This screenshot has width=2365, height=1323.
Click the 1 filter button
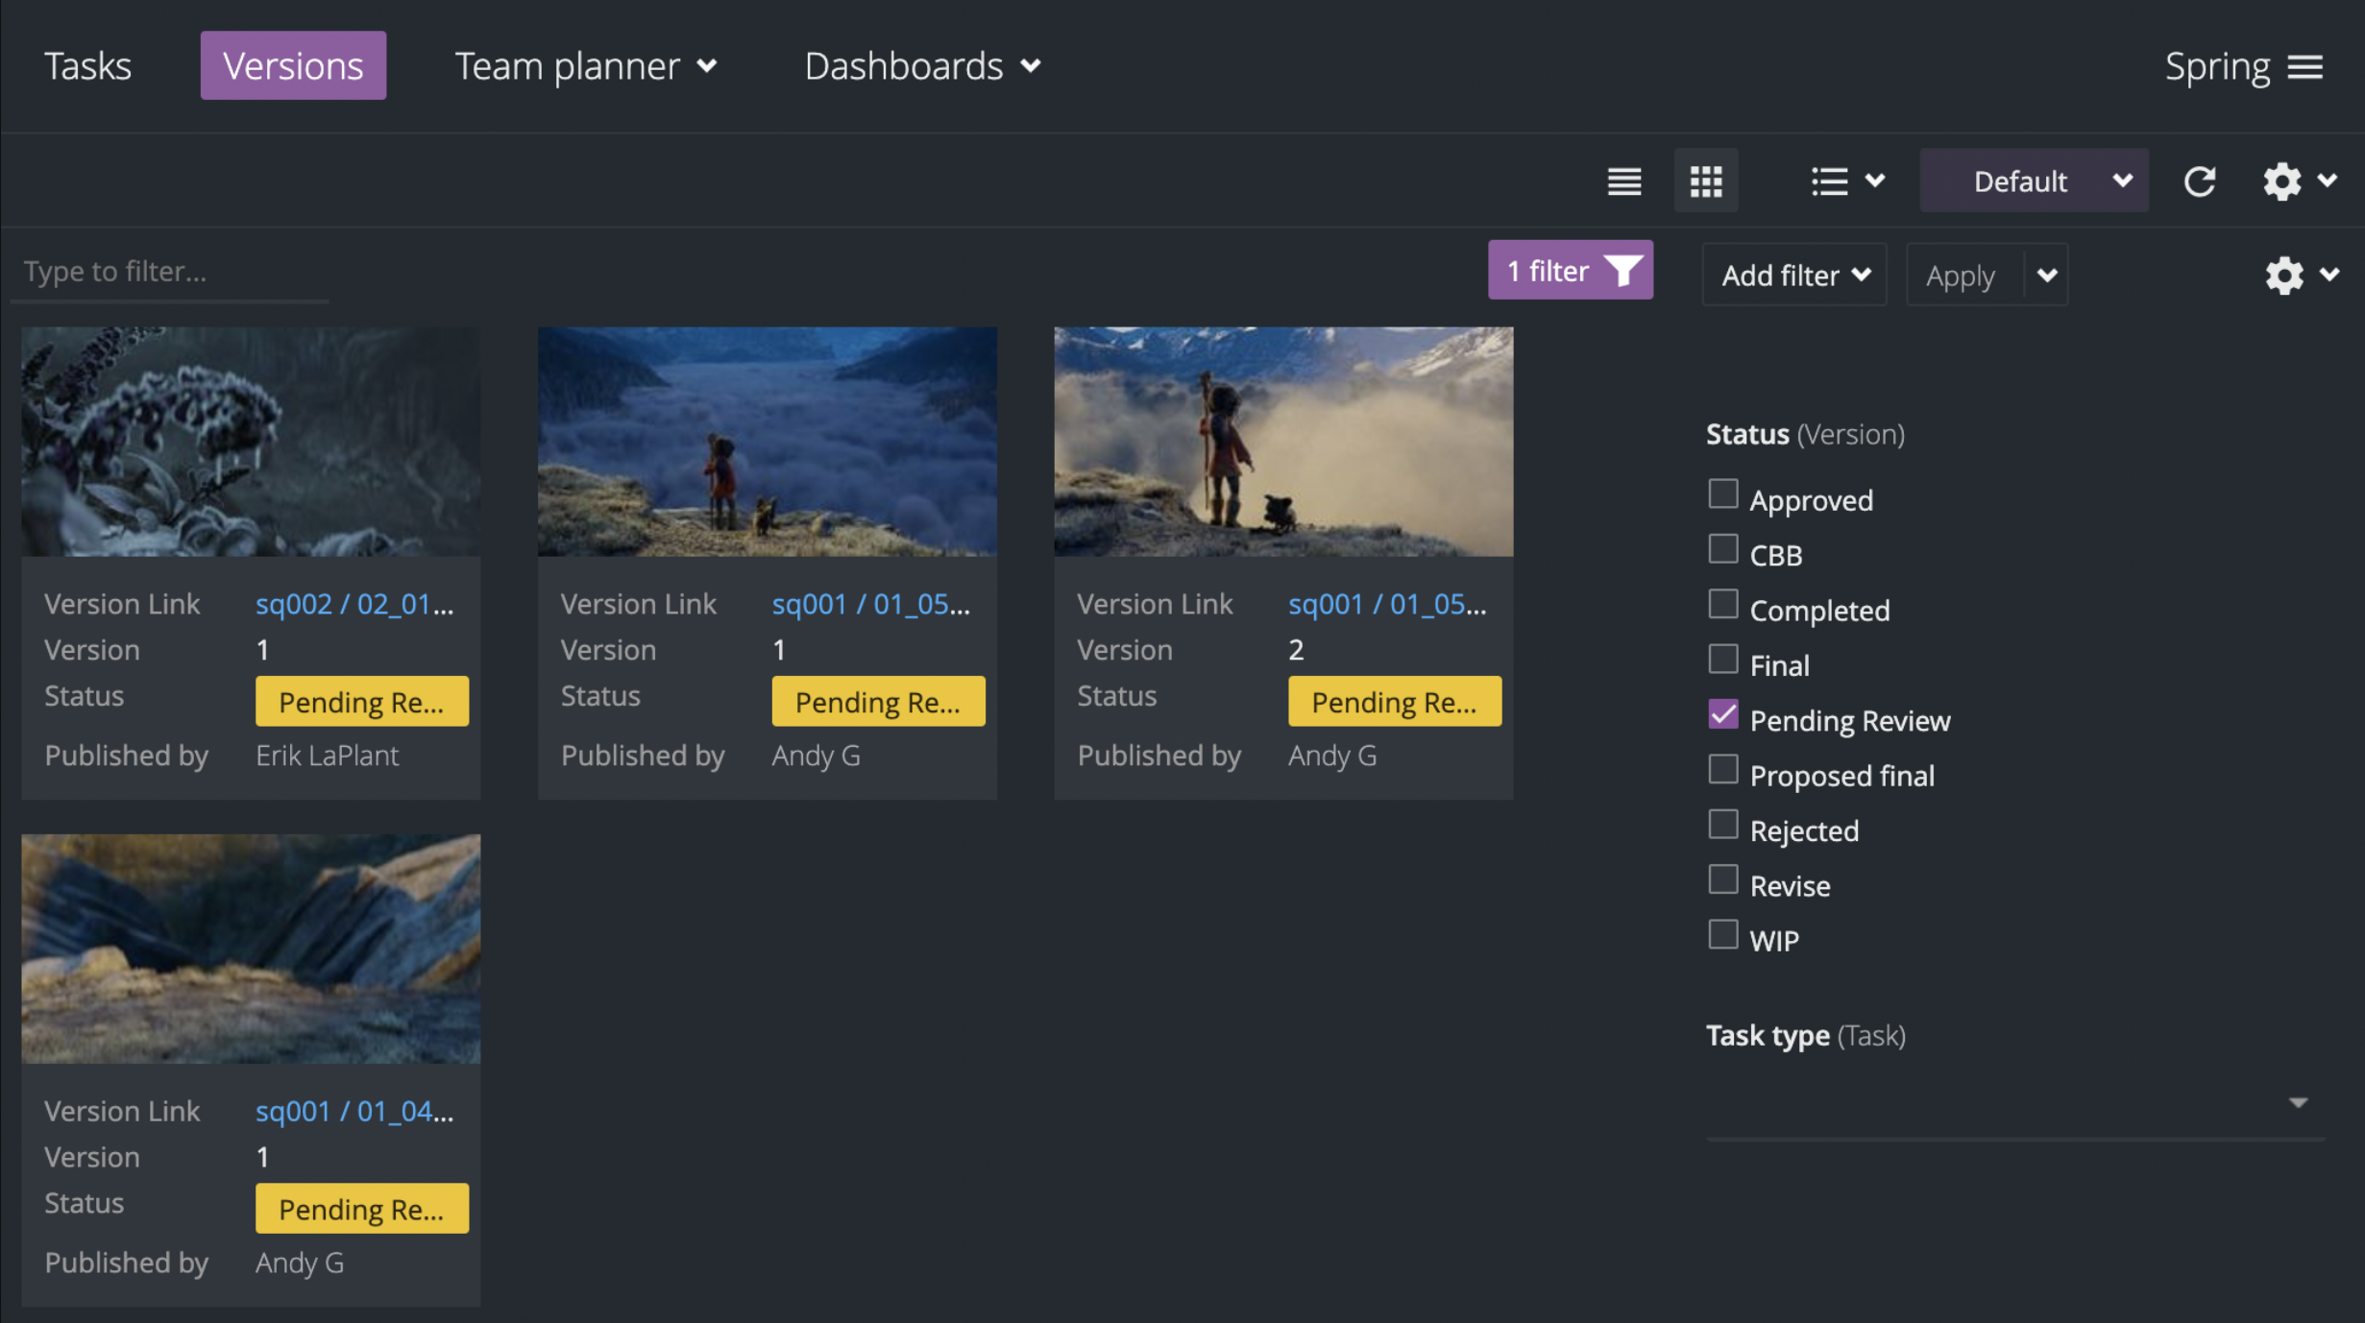click(1548, 271)
